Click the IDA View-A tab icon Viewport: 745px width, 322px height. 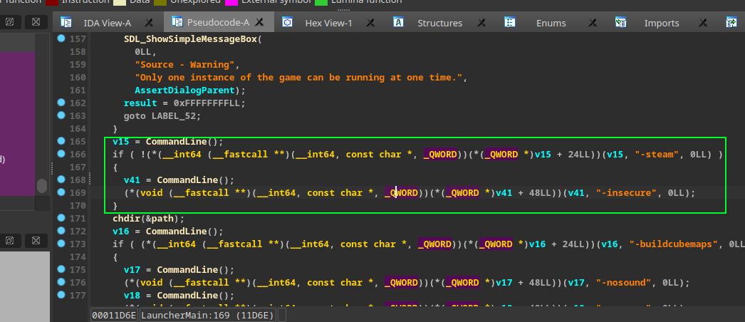click(x=65, y=23)
